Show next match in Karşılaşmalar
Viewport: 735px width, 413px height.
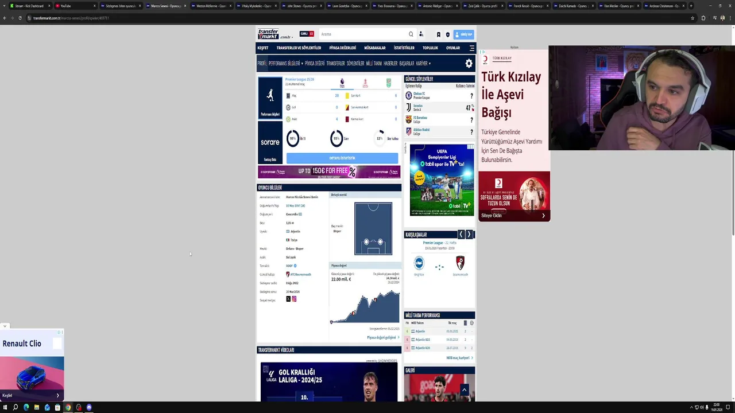click(x=469, y=235)
